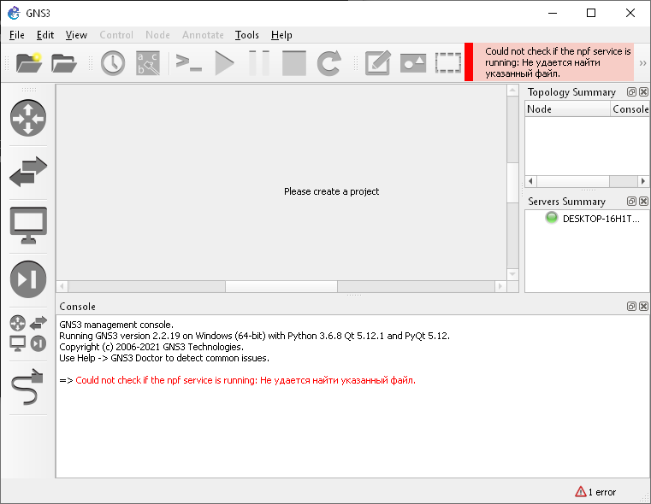The image size is (651, 504).
Task: Click Topology Summary left scroll arrow
Action: pyautogui.click(x=530, y=181)
